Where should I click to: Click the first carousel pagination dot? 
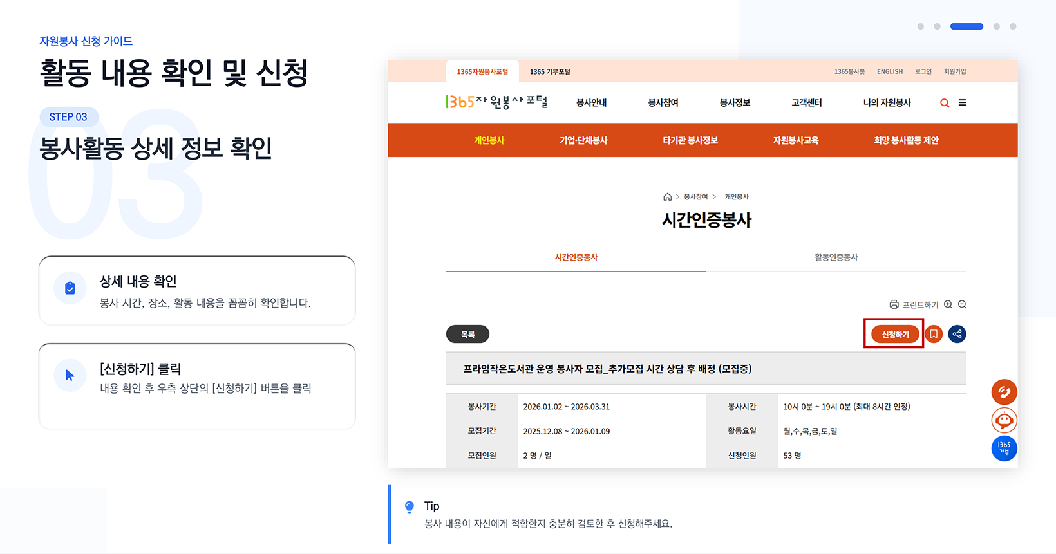click(x=920, y=26)
